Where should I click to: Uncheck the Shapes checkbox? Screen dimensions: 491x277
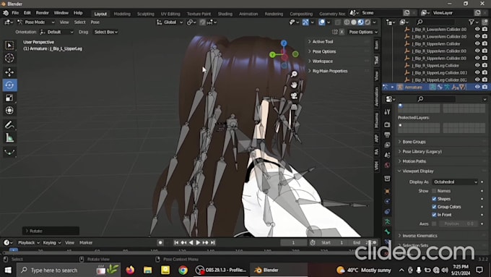pos(434,199)
